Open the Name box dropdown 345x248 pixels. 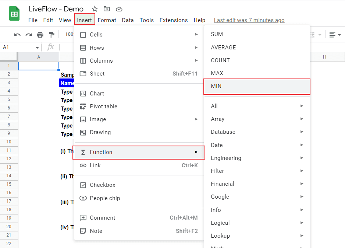pyautogui.click(x=37, y=48)
